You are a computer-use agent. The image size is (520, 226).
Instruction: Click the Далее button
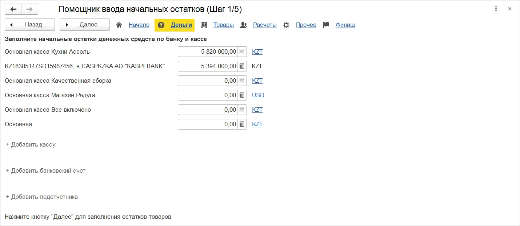pos(85,25)
